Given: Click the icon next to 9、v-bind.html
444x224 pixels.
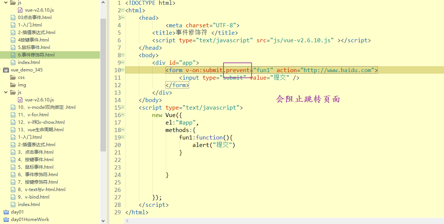Looking at the screenshot, I should [x=13, y=197].
